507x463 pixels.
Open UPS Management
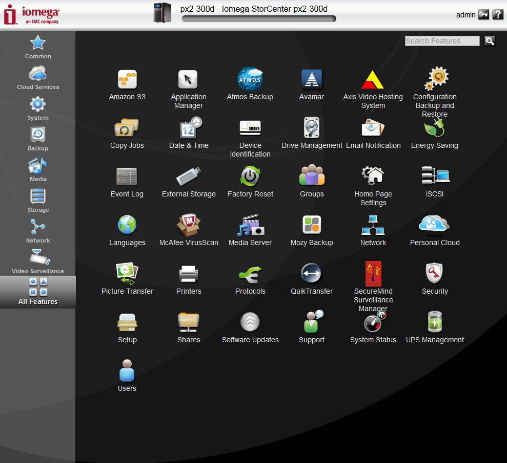click(435, 327)
